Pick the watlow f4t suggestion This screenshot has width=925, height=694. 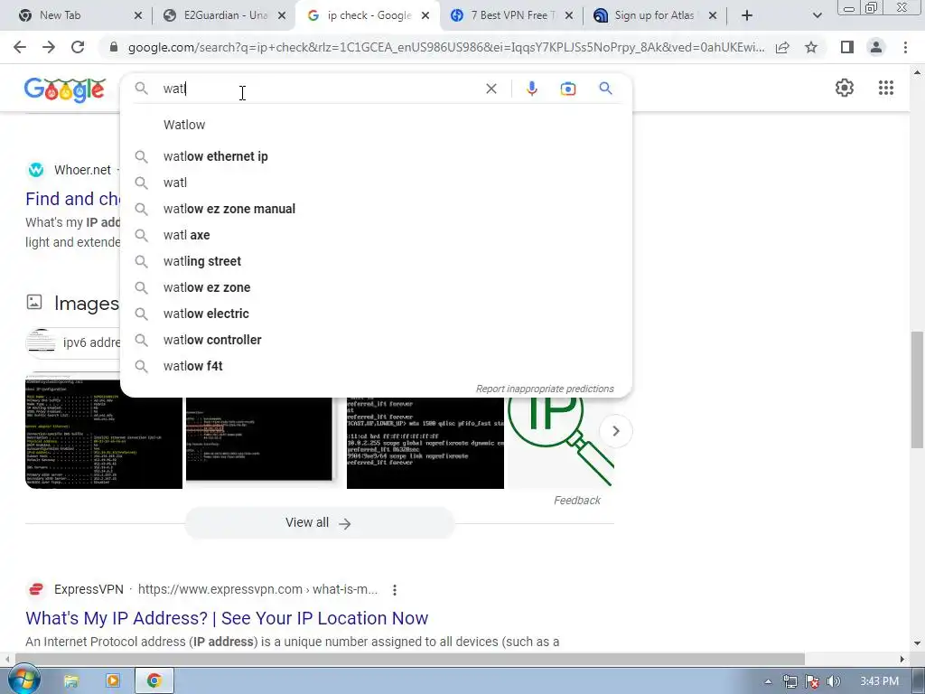(376, 366)
